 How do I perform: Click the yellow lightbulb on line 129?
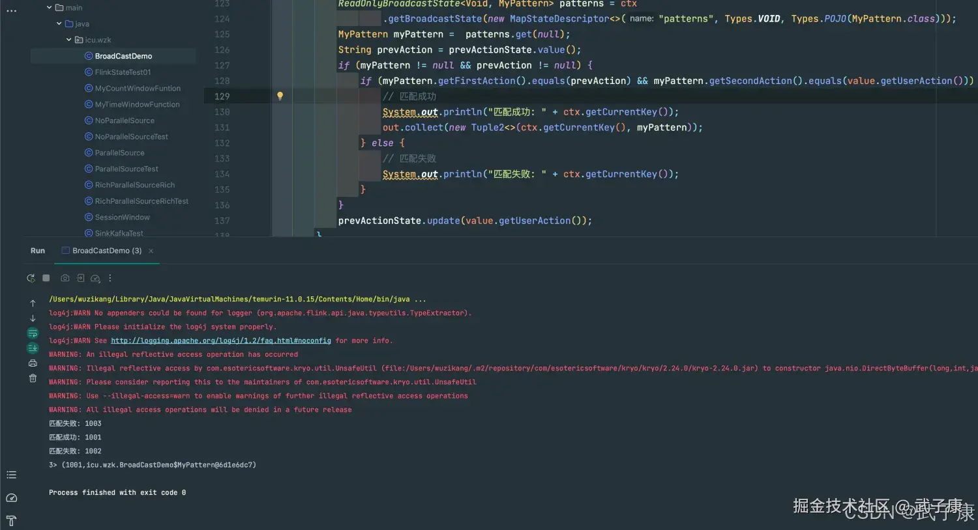[280, 96]
